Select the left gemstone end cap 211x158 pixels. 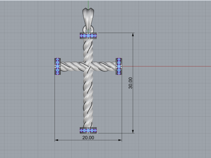click(58, 66)
